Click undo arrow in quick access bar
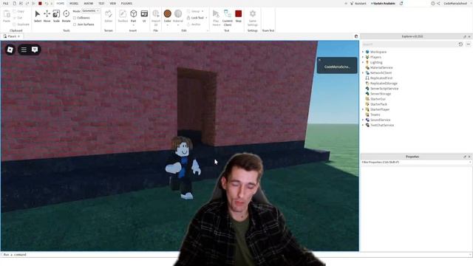This screenshot has height=266, width=473. point(46,3)
